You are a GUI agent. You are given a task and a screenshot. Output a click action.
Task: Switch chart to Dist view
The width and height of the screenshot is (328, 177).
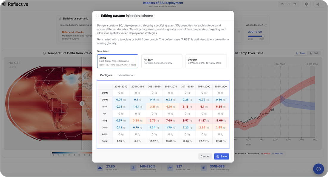pos(314,53)
